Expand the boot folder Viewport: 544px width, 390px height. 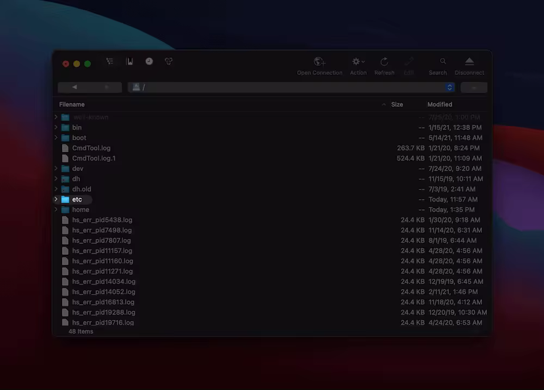[x=56, y=137]
